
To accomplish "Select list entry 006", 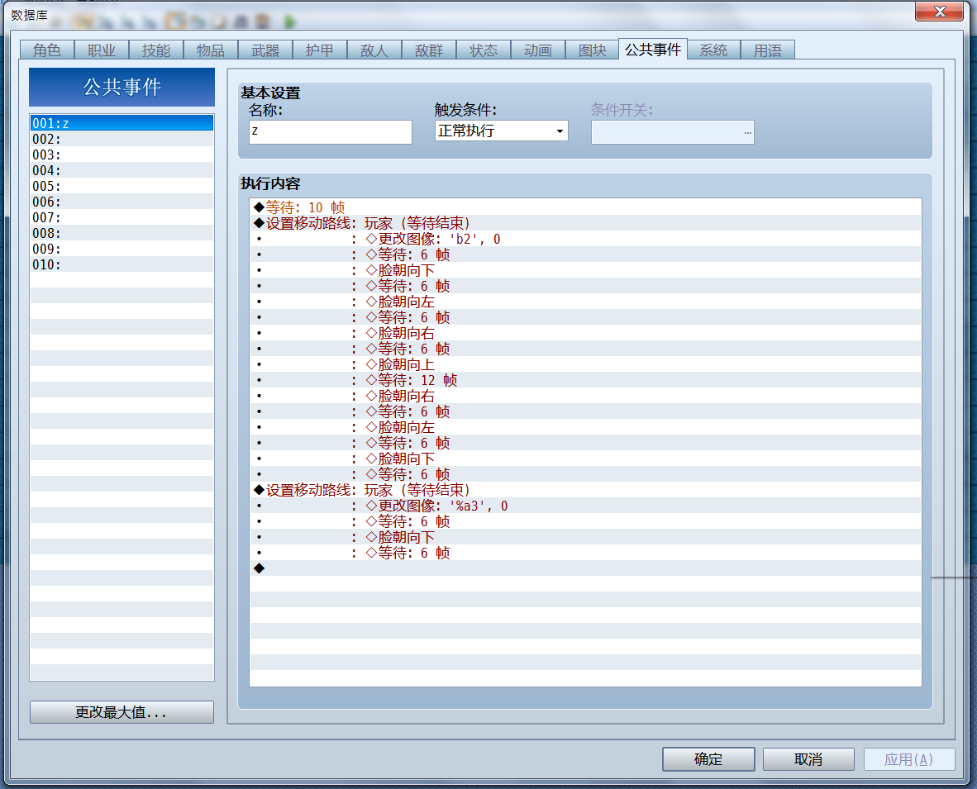I will tap(122, 202).
